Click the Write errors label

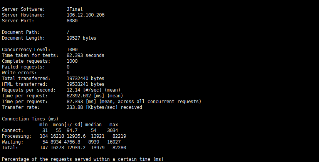(19, 73)
